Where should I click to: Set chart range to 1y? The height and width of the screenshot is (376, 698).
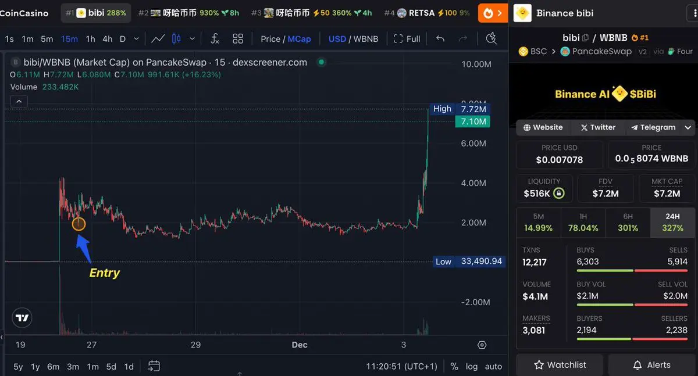point(35,367)
